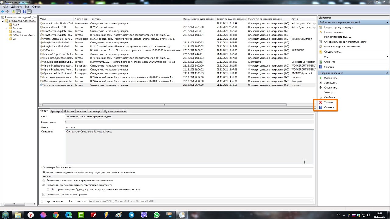Image resolution: width=390 pixels, height=219 pixels.
Task: Collapse the Библиотека планировщика tree node arrow
Action: coord(3,21)
